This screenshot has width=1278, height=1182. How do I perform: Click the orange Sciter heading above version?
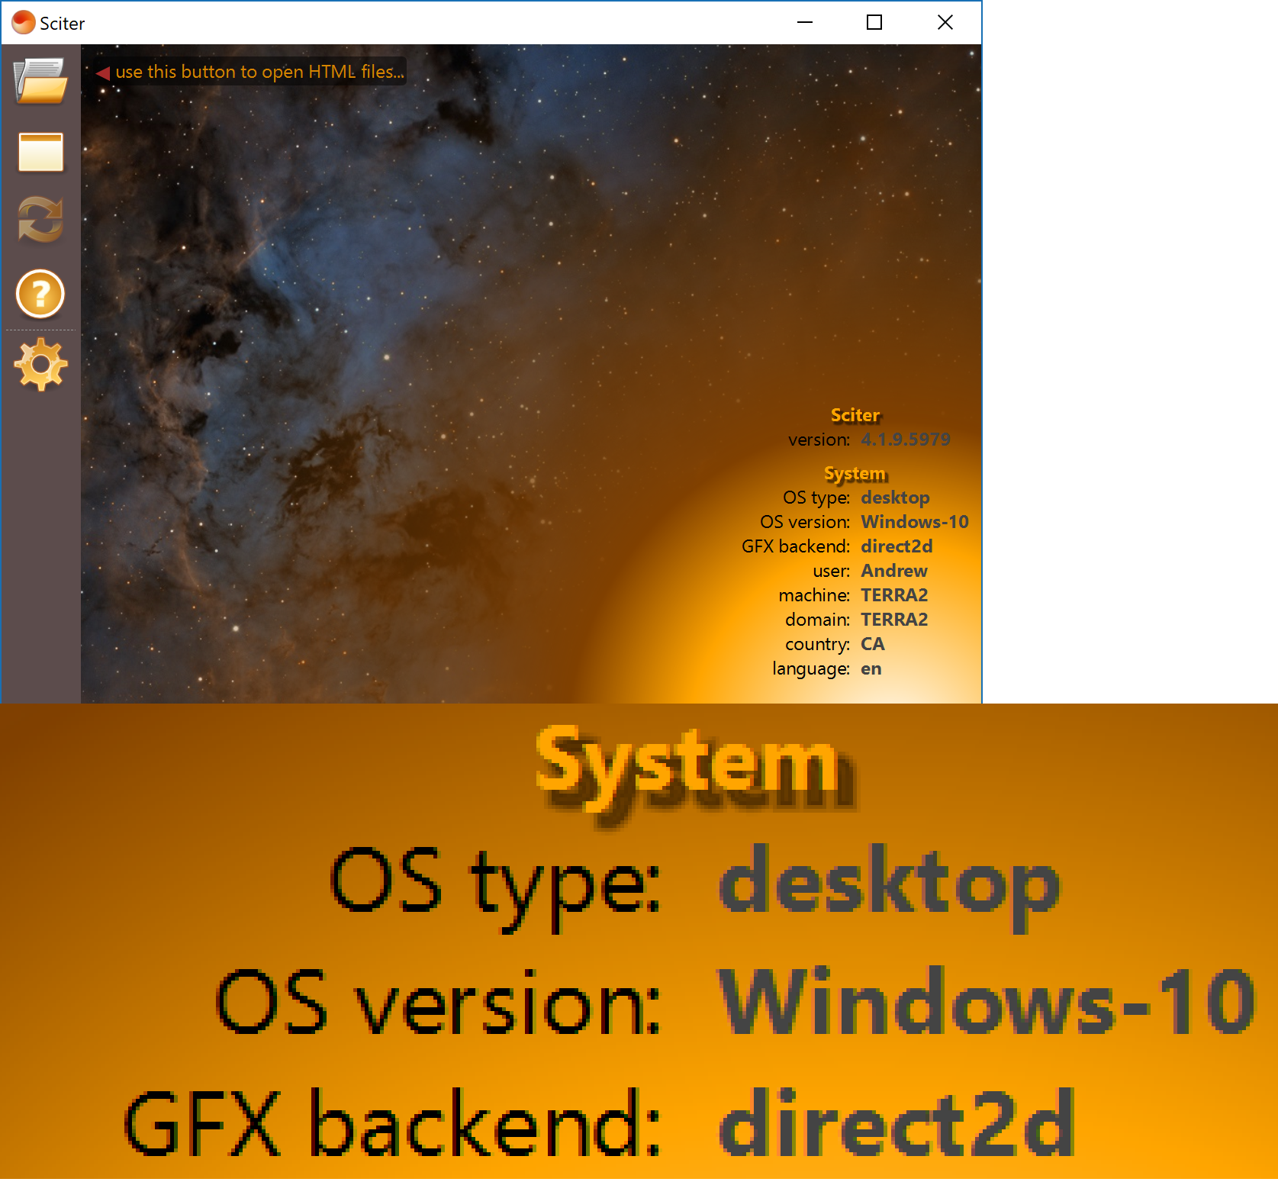855,415
